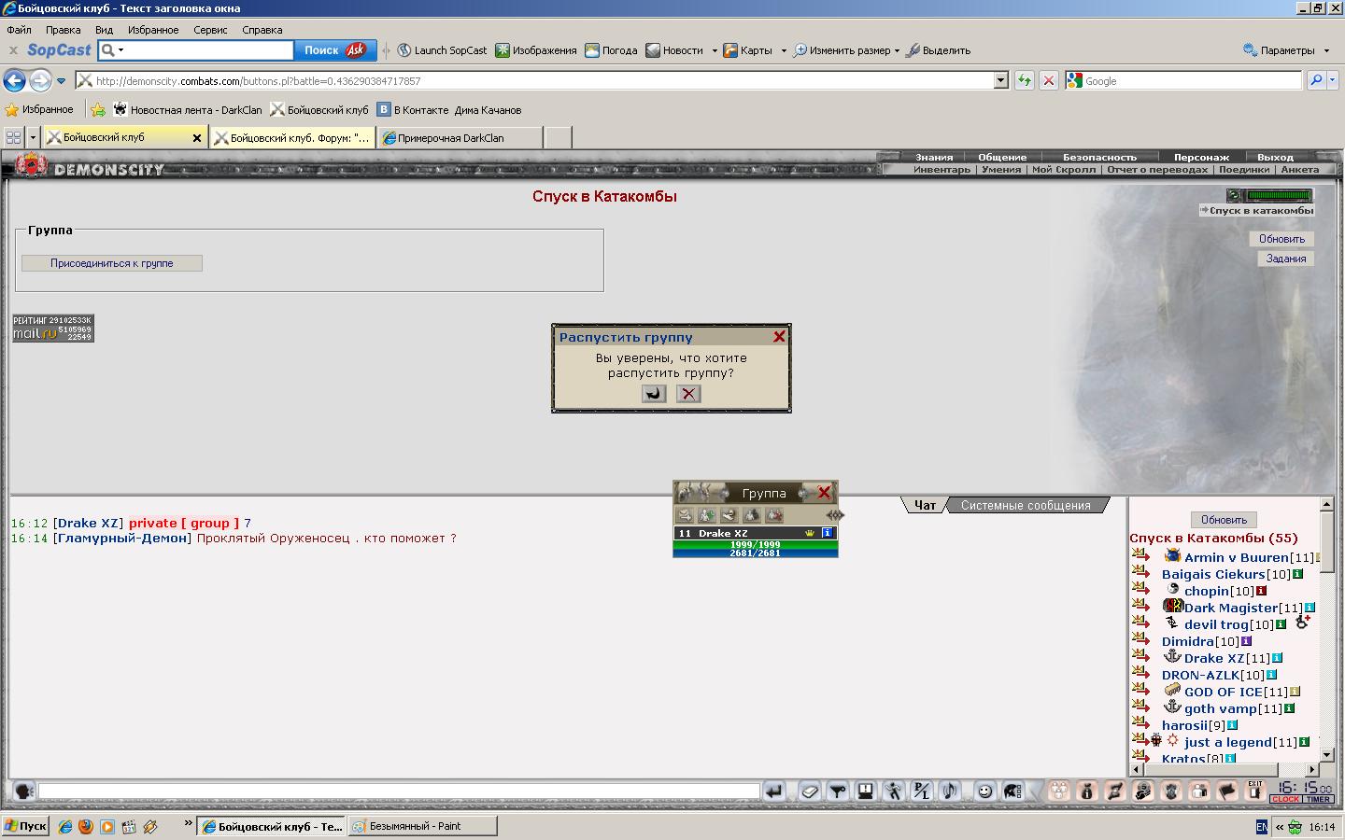Click the two-figures dark icon in Группа panel
Viewport: 1345px width, 840px height.
[752, 515]
